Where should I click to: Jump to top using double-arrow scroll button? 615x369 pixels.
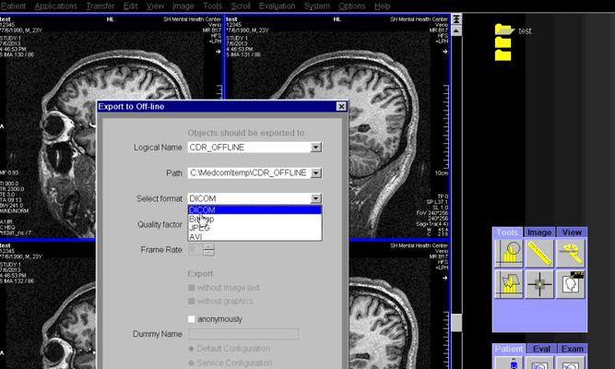(x=456, y=18)
